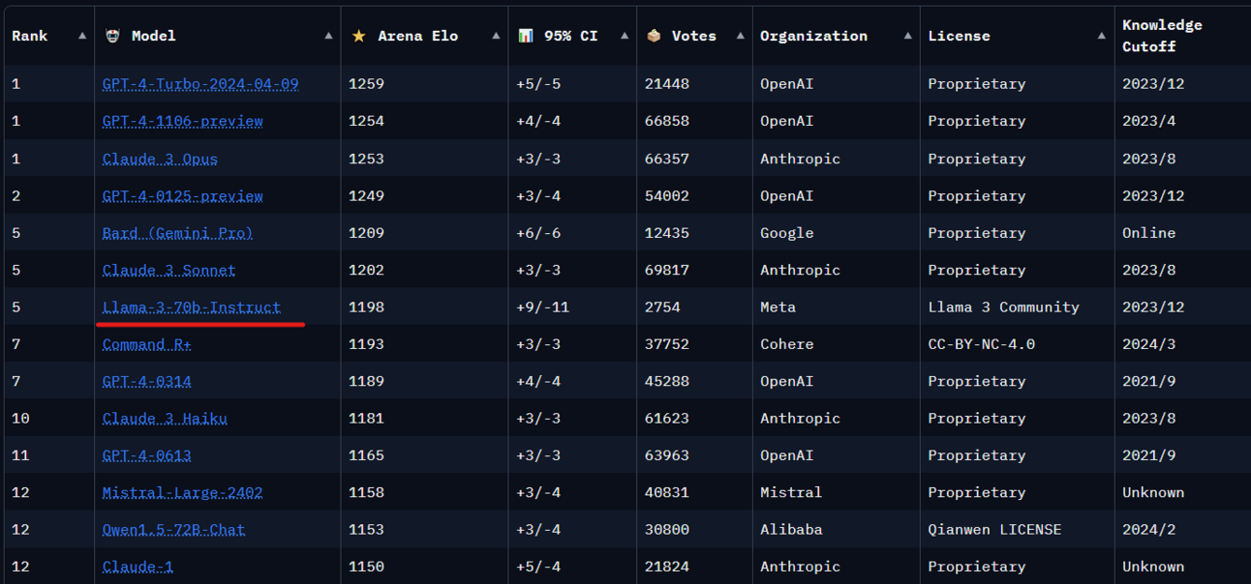1251x584 pixels.
Task: Sort Organization column with arrow
Action: (907, 36)
